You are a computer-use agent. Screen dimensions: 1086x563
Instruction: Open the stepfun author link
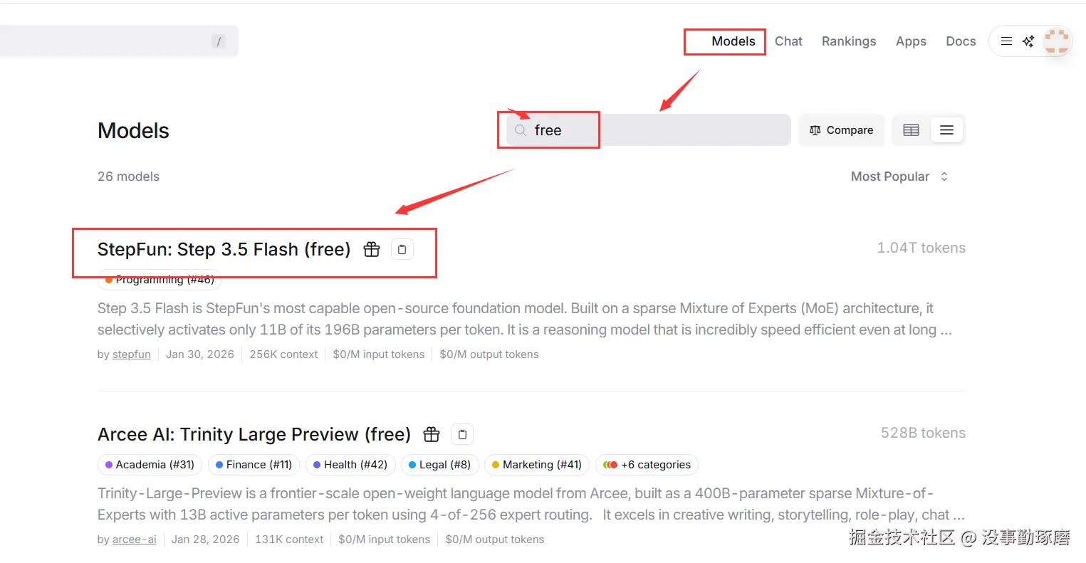pos(132,354)
